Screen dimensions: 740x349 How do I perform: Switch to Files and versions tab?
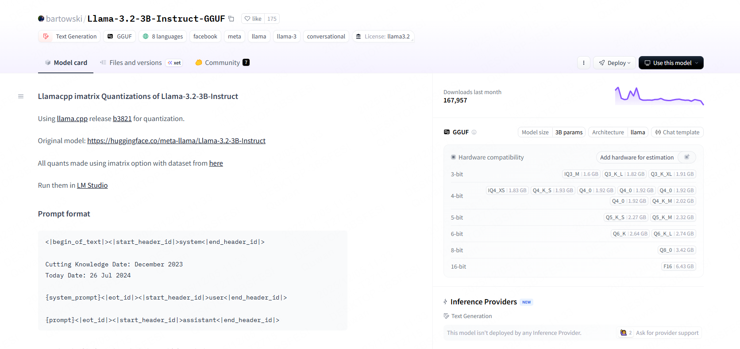[135, 63]
